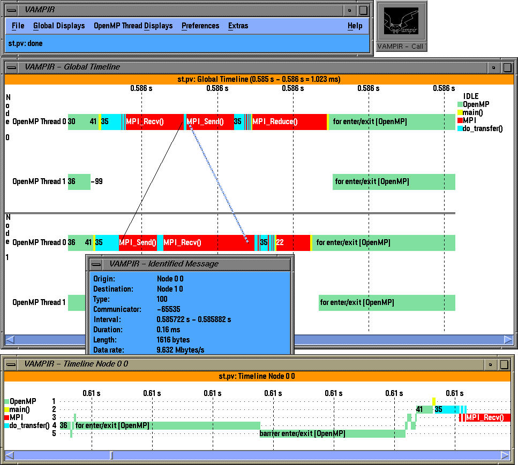Click the '-99' label on Node 0 Thread 1
518x465 pixels.
point(97,181)
